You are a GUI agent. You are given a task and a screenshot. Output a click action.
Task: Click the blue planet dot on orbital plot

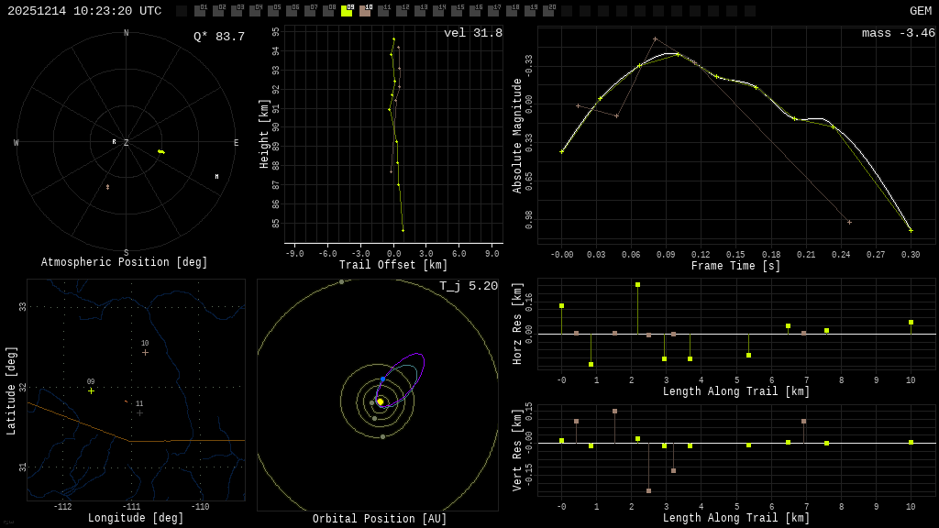[x=382, y=379]
